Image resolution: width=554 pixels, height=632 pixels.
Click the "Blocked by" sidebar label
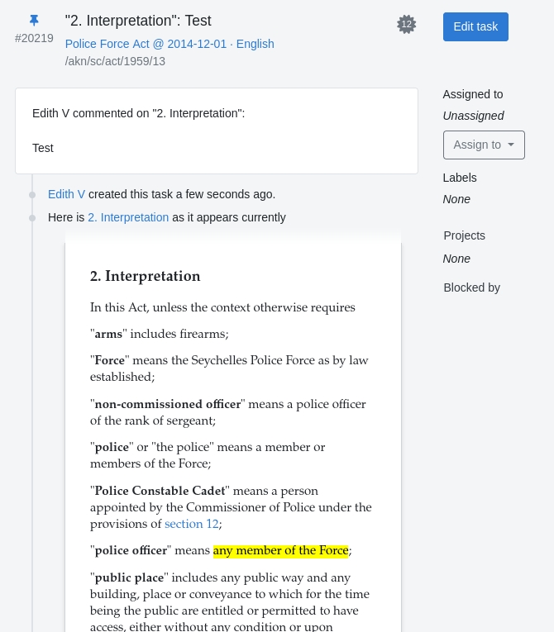(x=471, y=287)
